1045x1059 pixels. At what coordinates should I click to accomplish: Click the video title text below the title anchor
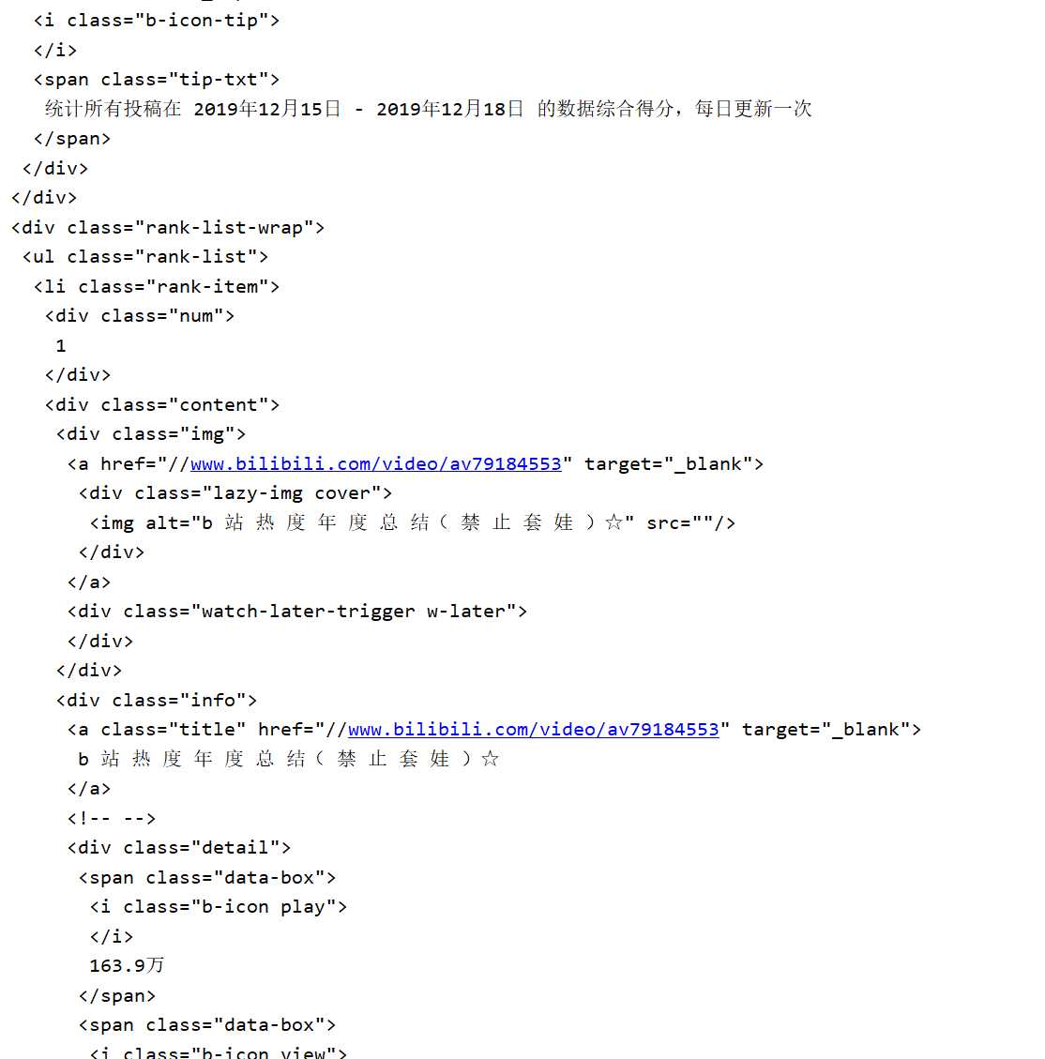coord(288,759)
